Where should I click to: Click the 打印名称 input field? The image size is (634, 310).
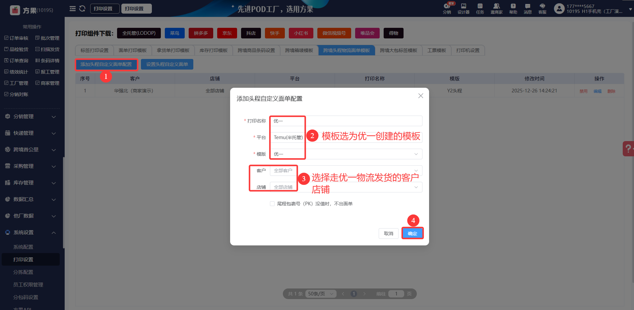coord(346,121)
